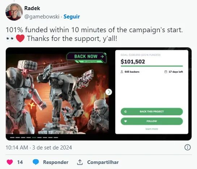
Task: Follow the account via Seguir link
Action: point(72,17)
